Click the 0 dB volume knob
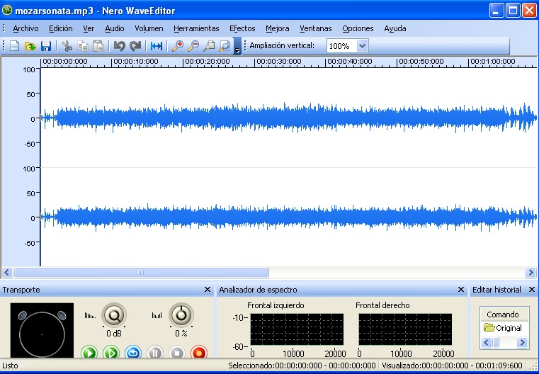The height and width of the screenshot is (374, 539). (x=114, y=315)
